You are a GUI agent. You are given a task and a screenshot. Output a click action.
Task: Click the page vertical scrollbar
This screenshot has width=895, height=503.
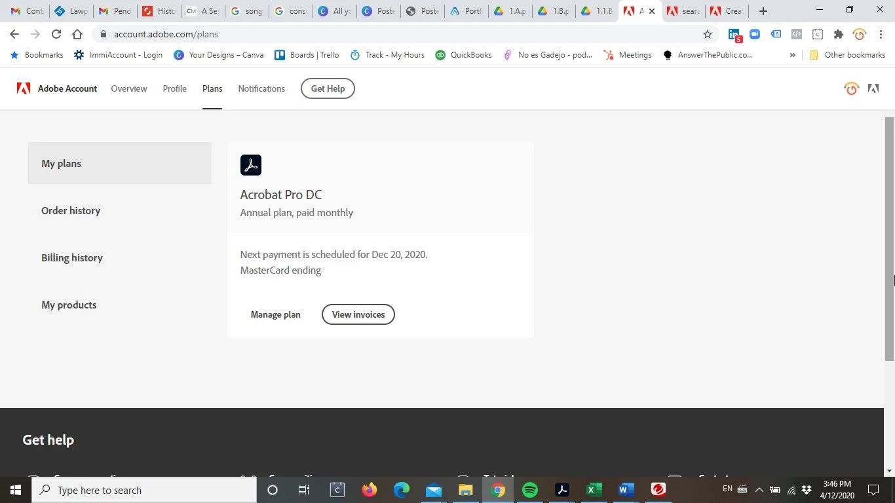coord(889,238)
